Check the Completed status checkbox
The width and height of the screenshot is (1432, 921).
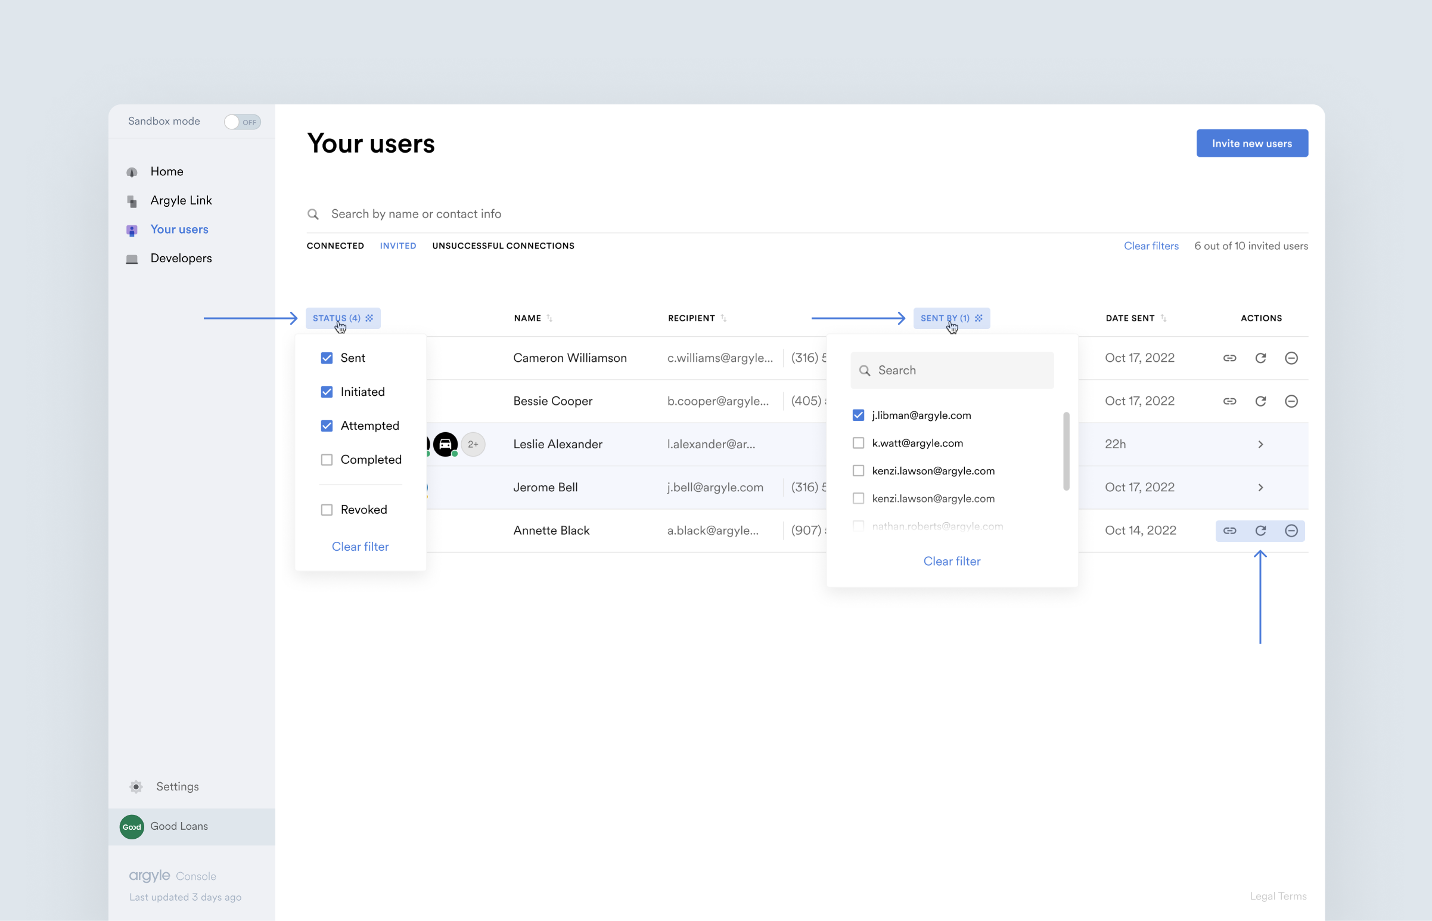tap(327, 459)
